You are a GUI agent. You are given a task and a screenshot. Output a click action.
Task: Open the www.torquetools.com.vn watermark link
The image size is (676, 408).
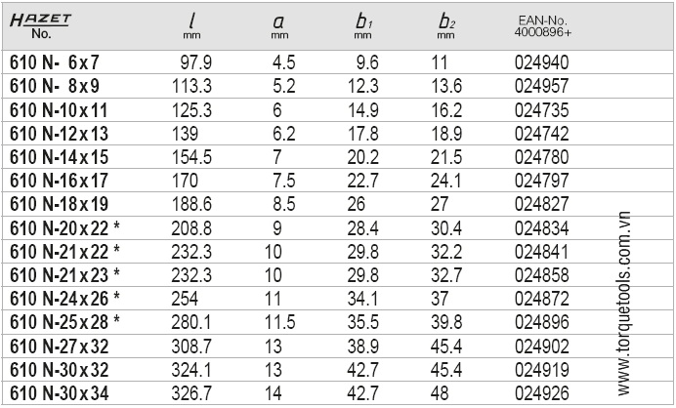[623, 304]
